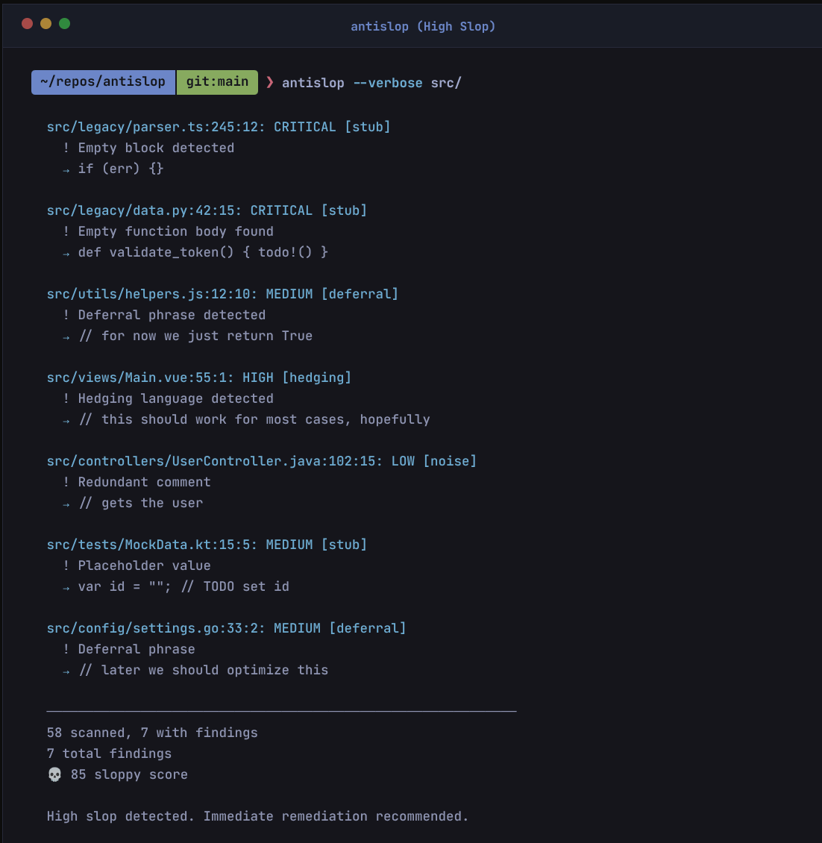Toggle the [hedging] tag on the Main.vue finding
Image resolution: width=822 pixels, height=843 pixels.
[x=317, y=377]
